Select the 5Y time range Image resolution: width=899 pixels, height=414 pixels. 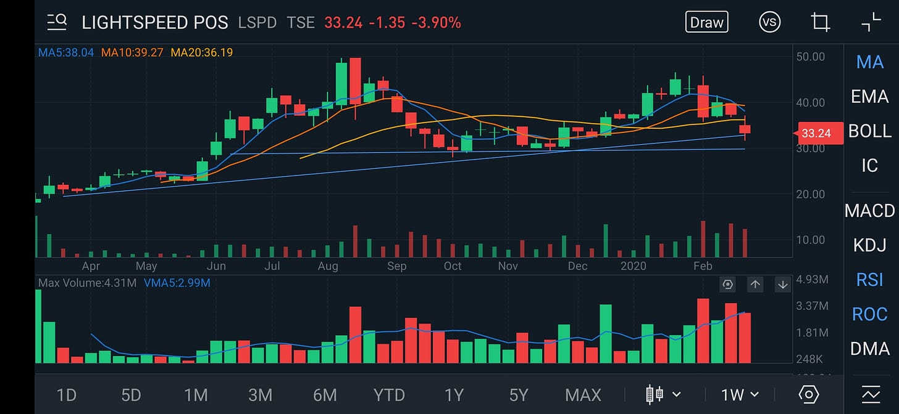519,394
